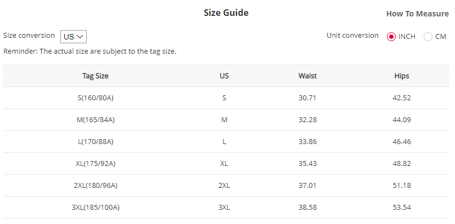Click the dropdown chevron next to US

81,37
